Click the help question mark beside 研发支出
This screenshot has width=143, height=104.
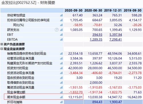pyautogui.click(x=57, y=30)
